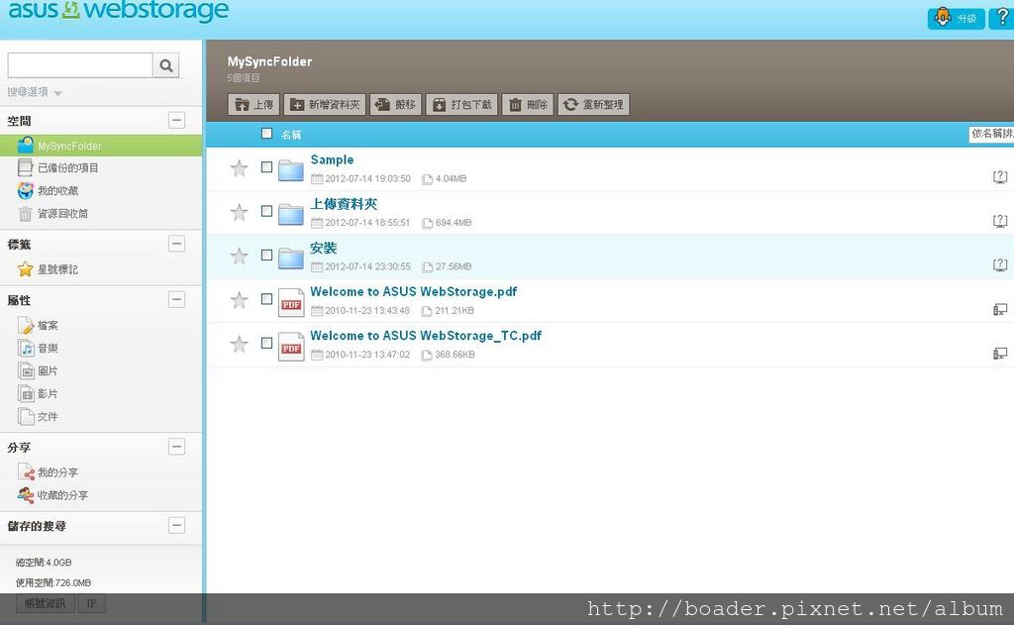Click device icon on Welcome to ASUS WebStorage_TC.pdf row

1000,354
